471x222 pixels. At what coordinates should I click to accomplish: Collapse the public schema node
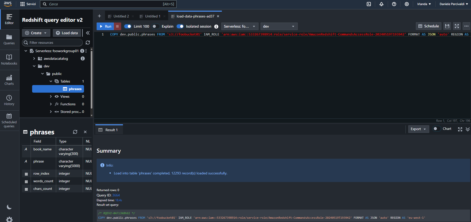(42, 74)
